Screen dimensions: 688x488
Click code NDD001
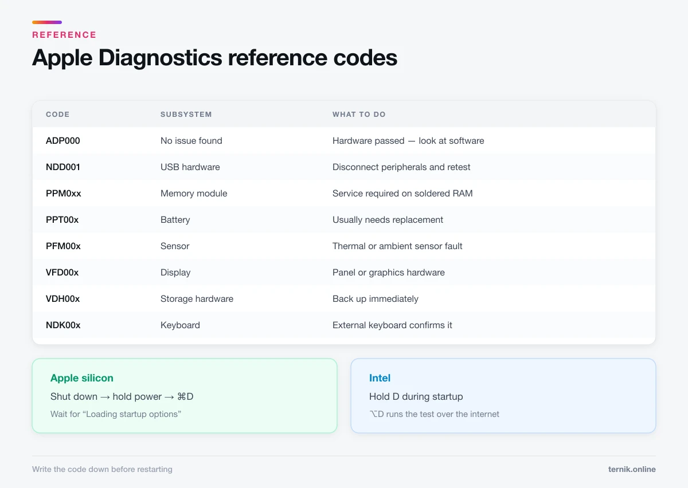tap(63, 167)
